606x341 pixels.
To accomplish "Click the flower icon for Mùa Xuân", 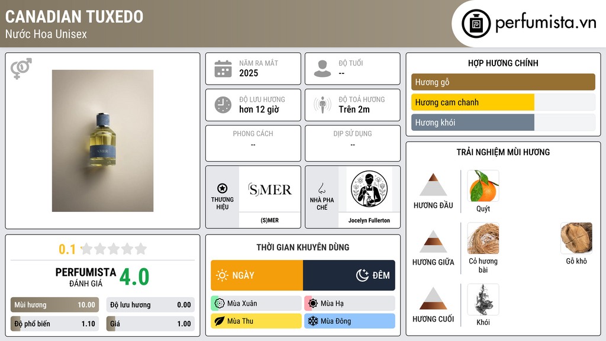I will coord(220,304).
